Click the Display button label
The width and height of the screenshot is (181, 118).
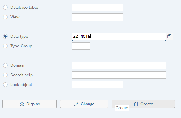33,104
